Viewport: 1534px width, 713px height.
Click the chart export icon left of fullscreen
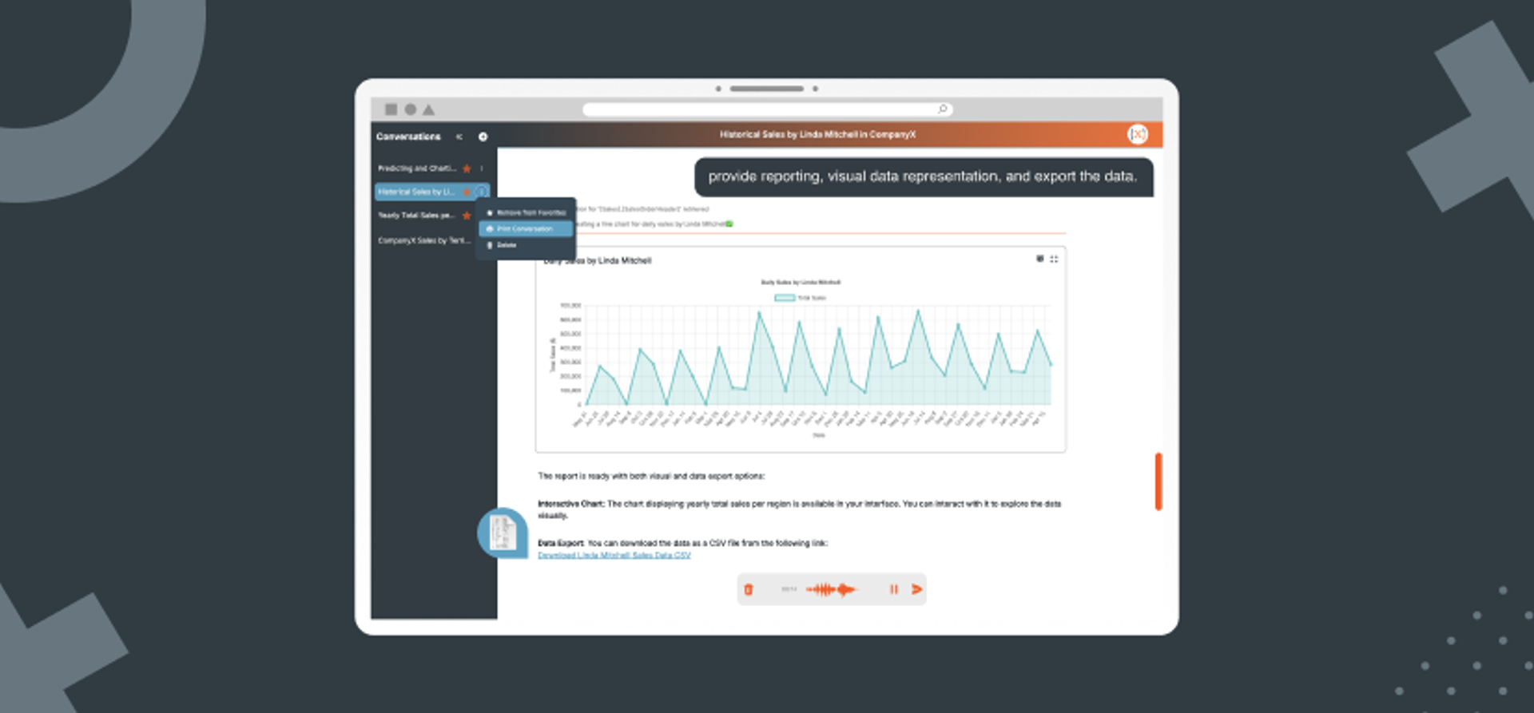point(1039,259)
